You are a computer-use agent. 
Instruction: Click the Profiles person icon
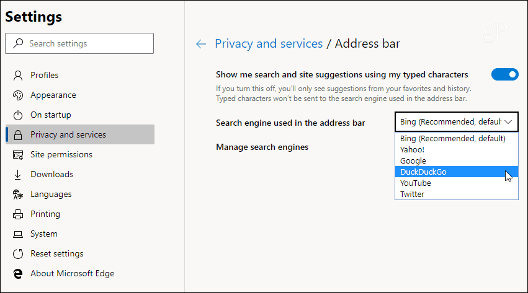[18, 76]
